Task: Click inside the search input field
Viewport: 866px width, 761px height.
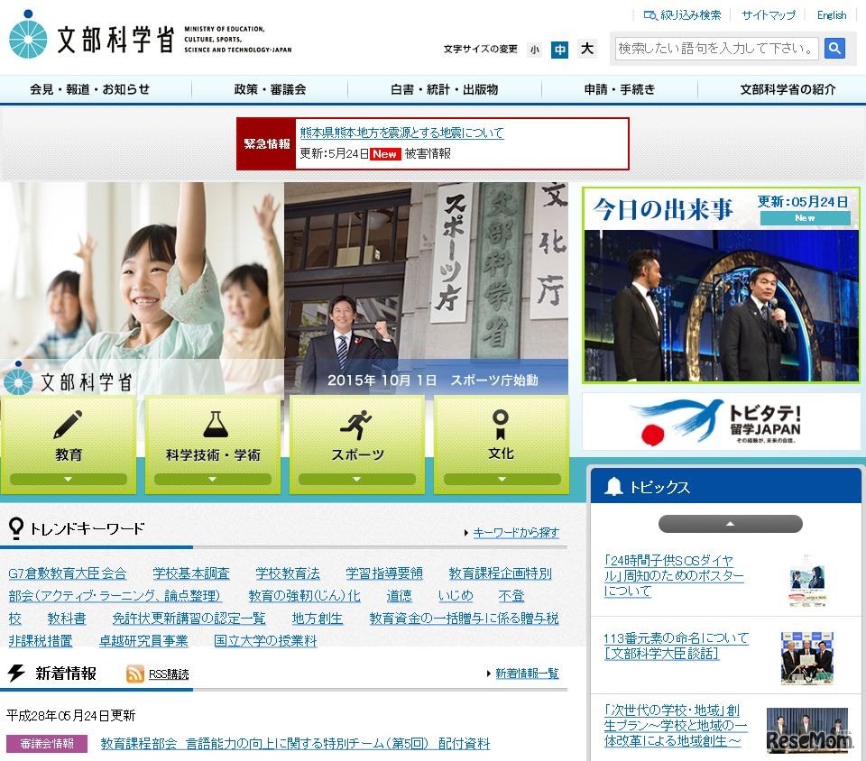Action: [x=713, y=49]
